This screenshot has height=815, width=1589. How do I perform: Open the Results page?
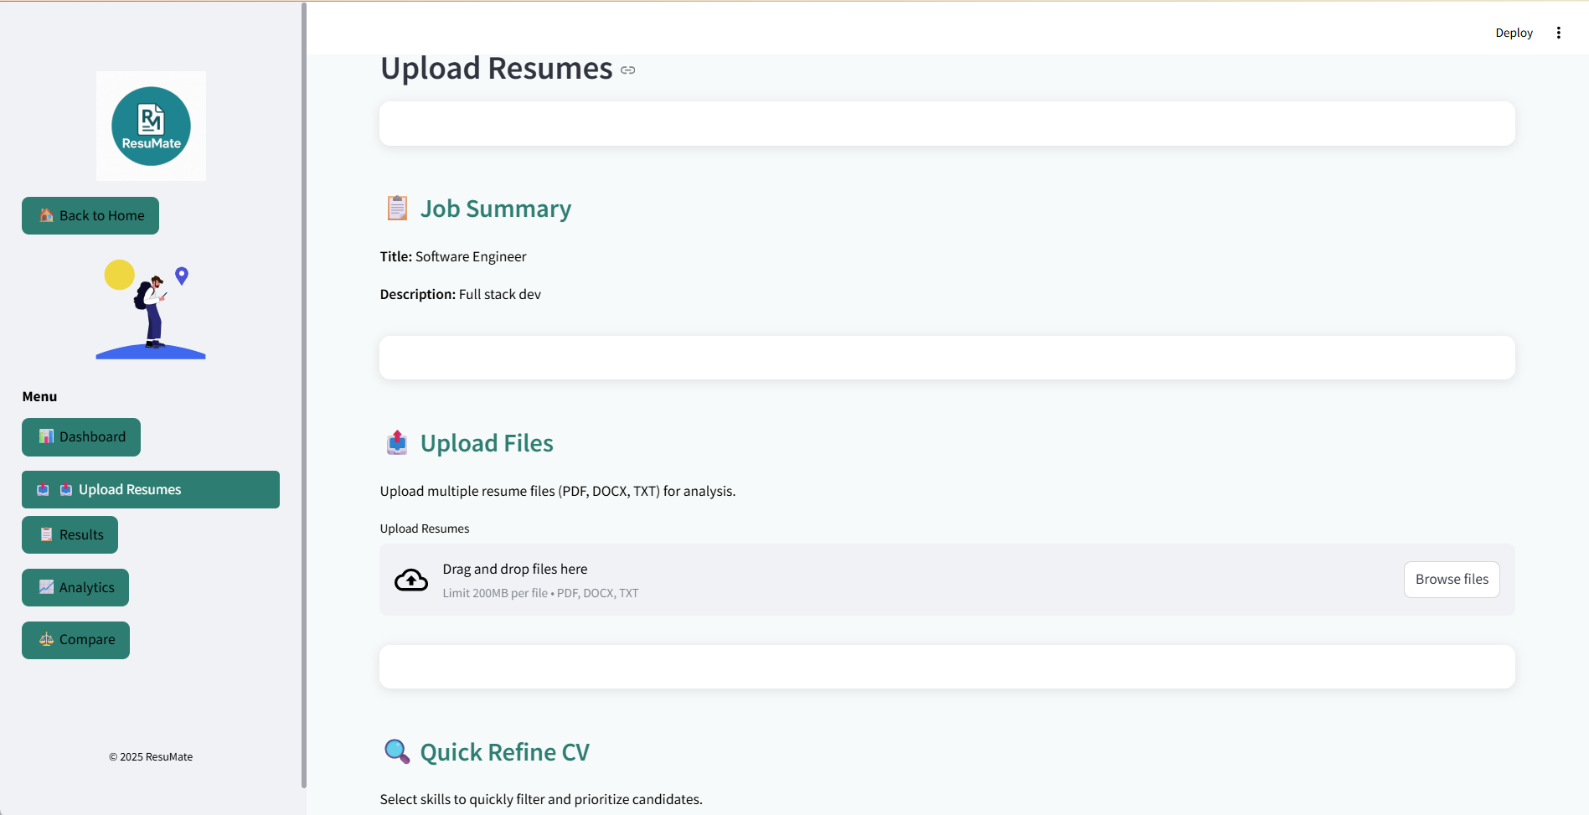(x=70, y=535)
